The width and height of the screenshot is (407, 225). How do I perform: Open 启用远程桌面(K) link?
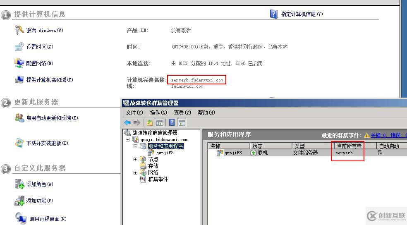coord(48,219)
